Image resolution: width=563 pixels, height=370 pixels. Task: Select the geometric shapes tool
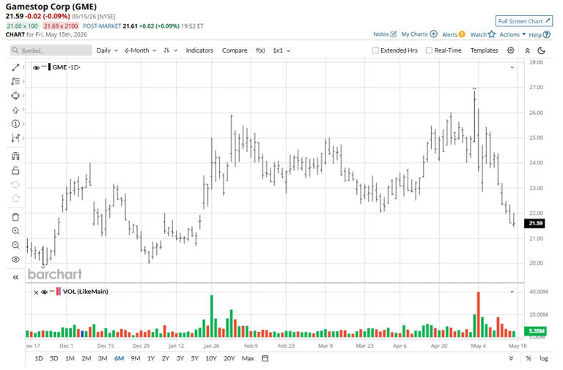coord(15,96)
